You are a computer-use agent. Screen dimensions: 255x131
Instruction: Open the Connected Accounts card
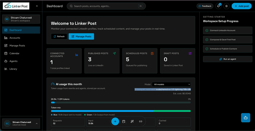pyautogui.click(x=64, y=61)
